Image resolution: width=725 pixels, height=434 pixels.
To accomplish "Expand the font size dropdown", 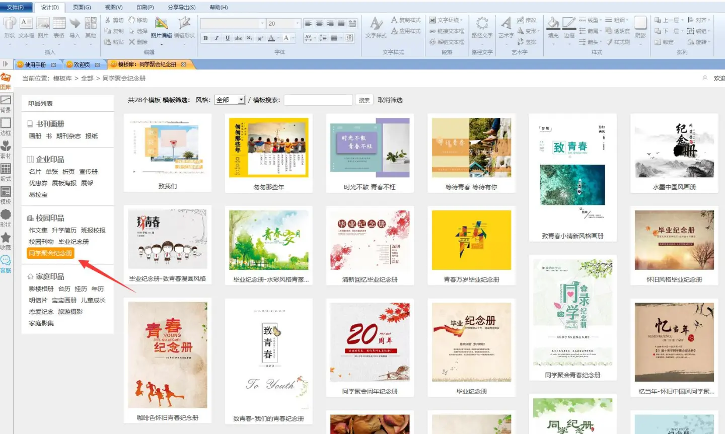I will tap(297, 24).
